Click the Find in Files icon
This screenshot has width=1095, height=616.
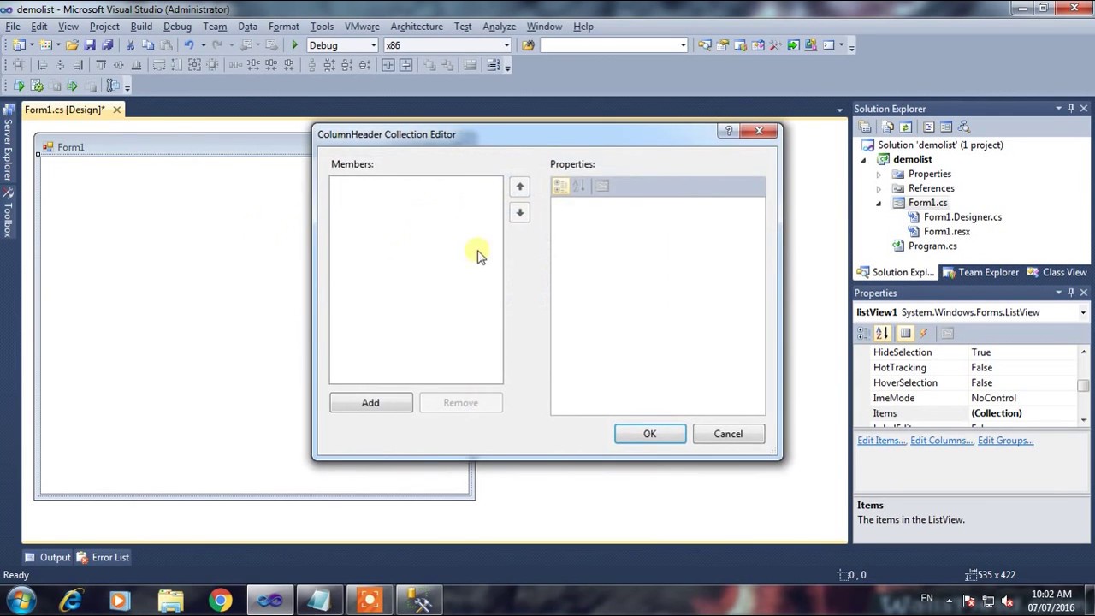click(528, 45)
